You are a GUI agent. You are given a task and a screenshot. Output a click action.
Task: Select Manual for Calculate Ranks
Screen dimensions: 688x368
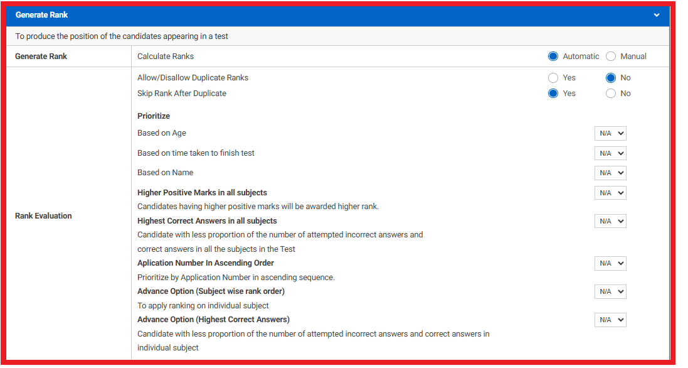pos(610,57)
